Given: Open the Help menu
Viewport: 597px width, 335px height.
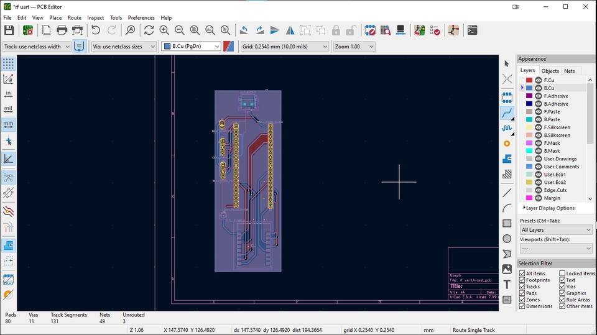Looking at the screenshot, I should [166, 17].
